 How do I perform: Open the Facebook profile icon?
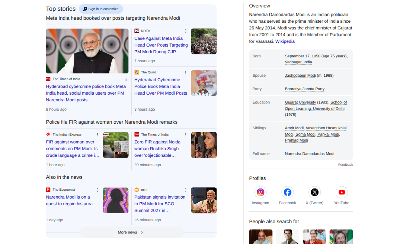pyautogui.click(x=287, y=192)
